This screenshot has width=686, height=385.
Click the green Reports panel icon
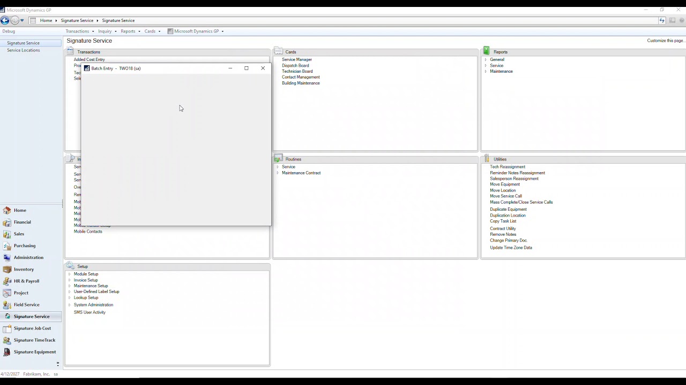pyautogui.click(x=487, y=50)
